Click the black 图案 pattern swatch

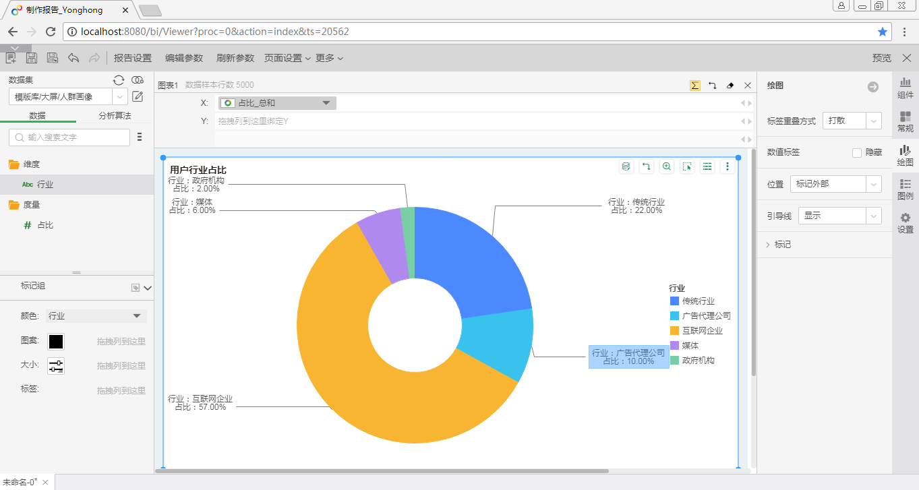56,342
